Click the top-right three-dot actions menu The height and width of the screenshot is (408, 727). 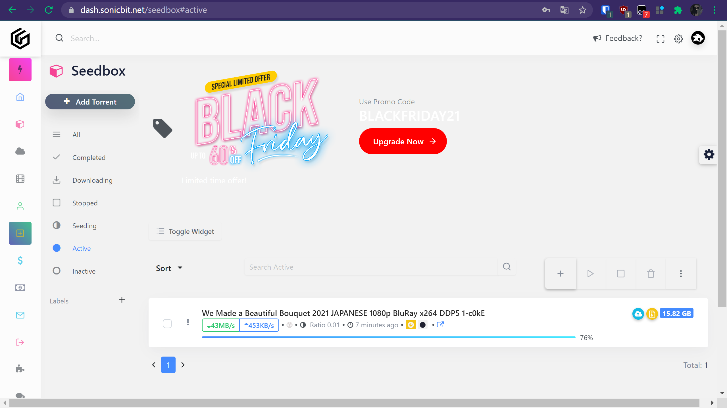coord(681,273)
